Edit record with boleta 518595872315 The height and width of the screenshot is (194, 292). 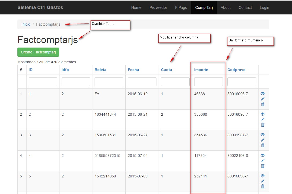coord(263,161)
